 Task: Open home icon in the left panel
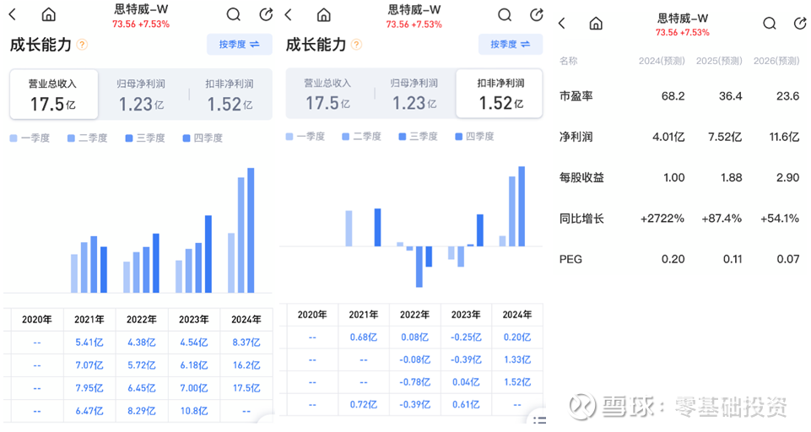pos(49,14)
